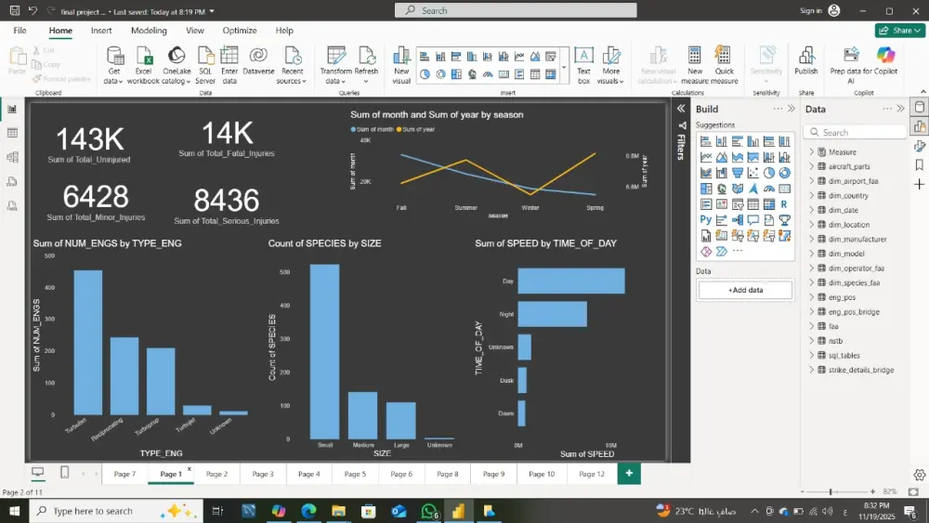Image resolution: width=929 pixels, height=523 pixels.
Task: Fit report page to window
Action: click(x=913, y=491)
